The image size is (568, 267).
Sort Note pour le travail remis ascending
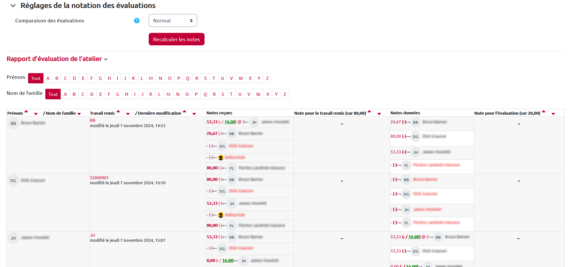tap(370, 112)
